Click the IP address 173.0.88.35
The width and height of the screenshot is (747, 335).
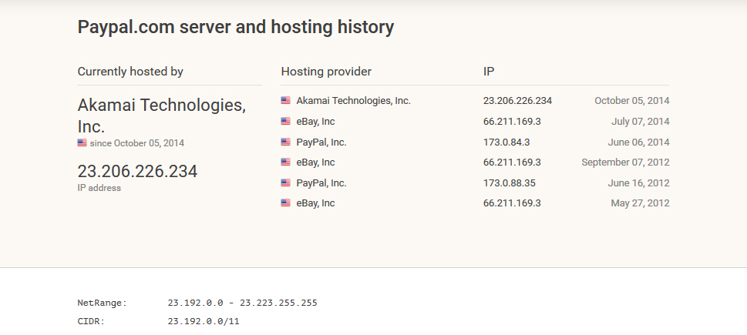point(510,183)
